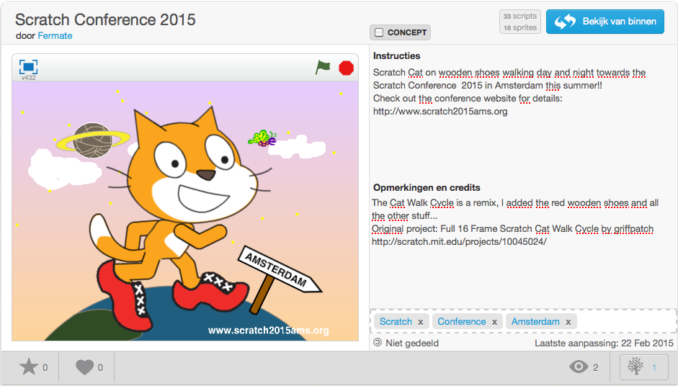Click the project title Scratch Conference 2015
Viewport: 678px width, 386px height.
[x=105, y=19]
